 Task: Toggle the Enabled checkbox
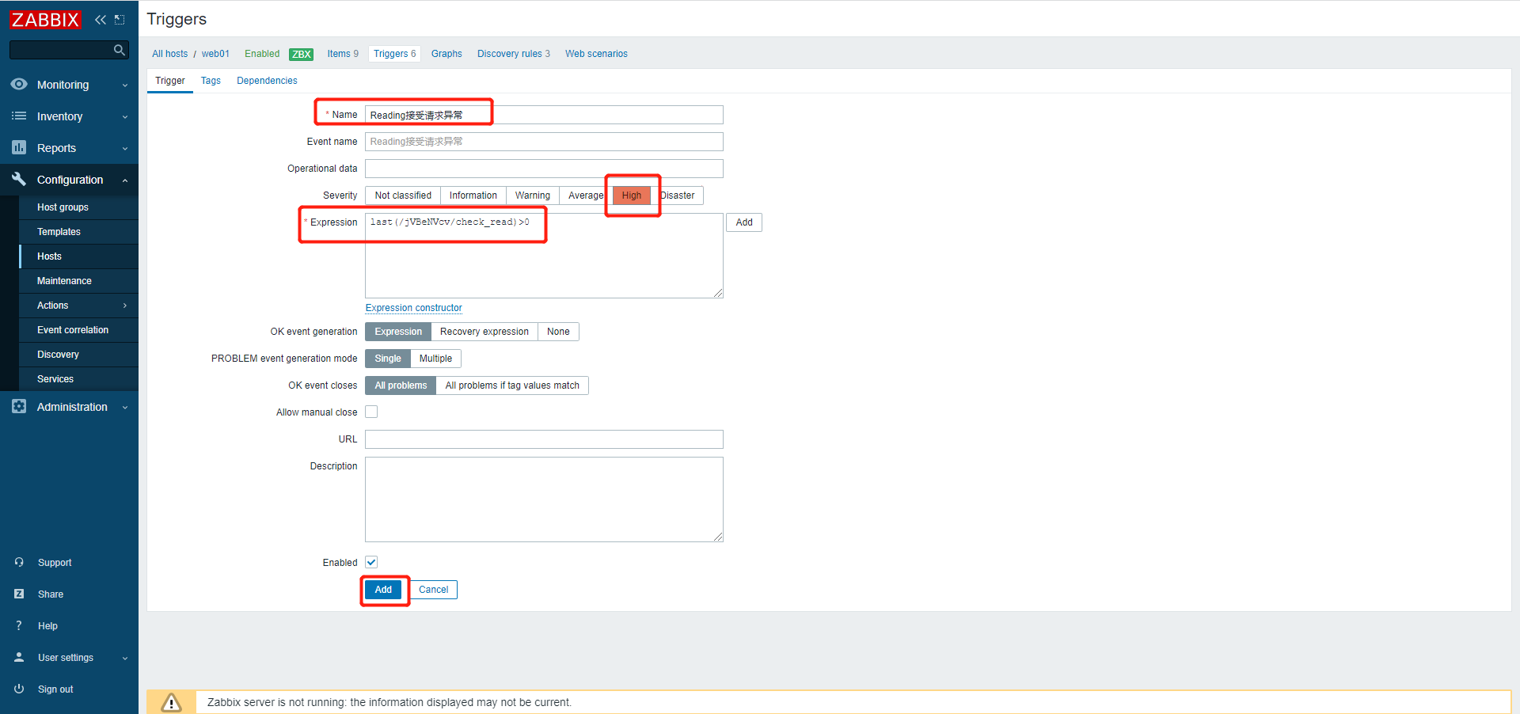coord(371,562)
